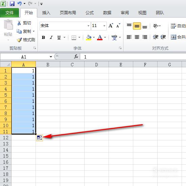Open Paste options dropdown arrow
The width and height of the screenshot is (186, 186).
coord(8,40)
